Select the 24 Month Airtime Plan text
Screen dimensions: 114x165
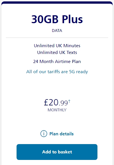[x=57, y=62]
